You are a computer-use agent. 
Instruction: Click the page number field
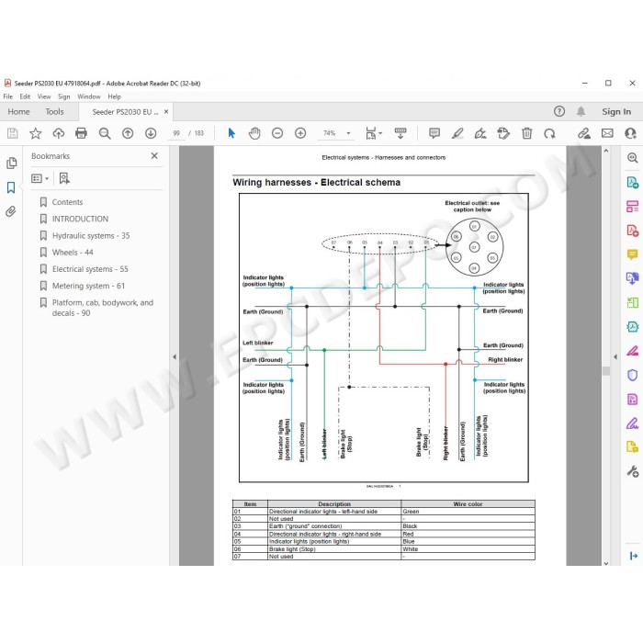[176, 133]
